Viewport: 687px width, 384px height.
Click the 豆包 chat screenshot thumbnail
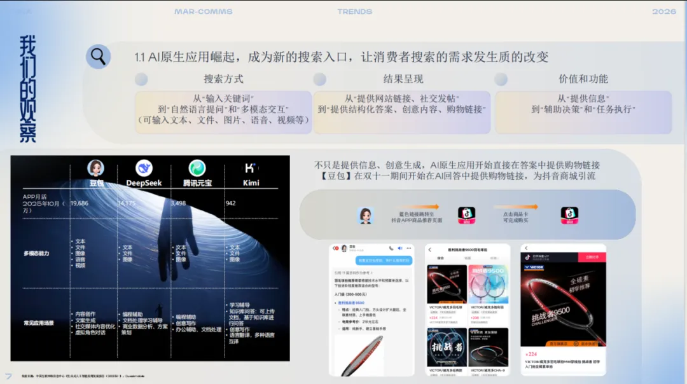tap(371, 310)
